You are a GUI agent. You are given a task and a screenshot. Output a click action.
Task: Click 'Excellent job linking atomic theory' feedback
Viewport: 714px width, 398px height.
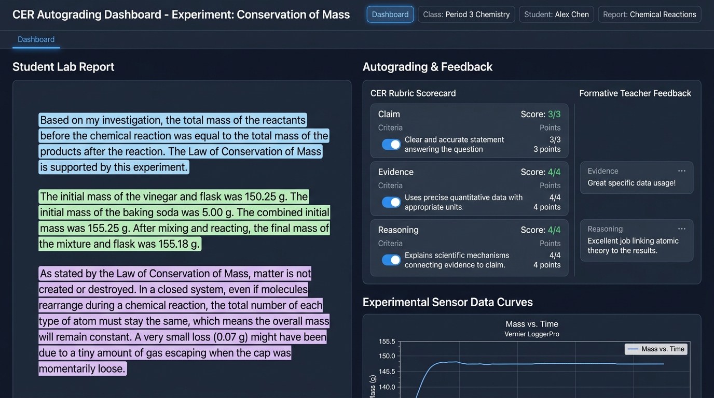(633, 246)
